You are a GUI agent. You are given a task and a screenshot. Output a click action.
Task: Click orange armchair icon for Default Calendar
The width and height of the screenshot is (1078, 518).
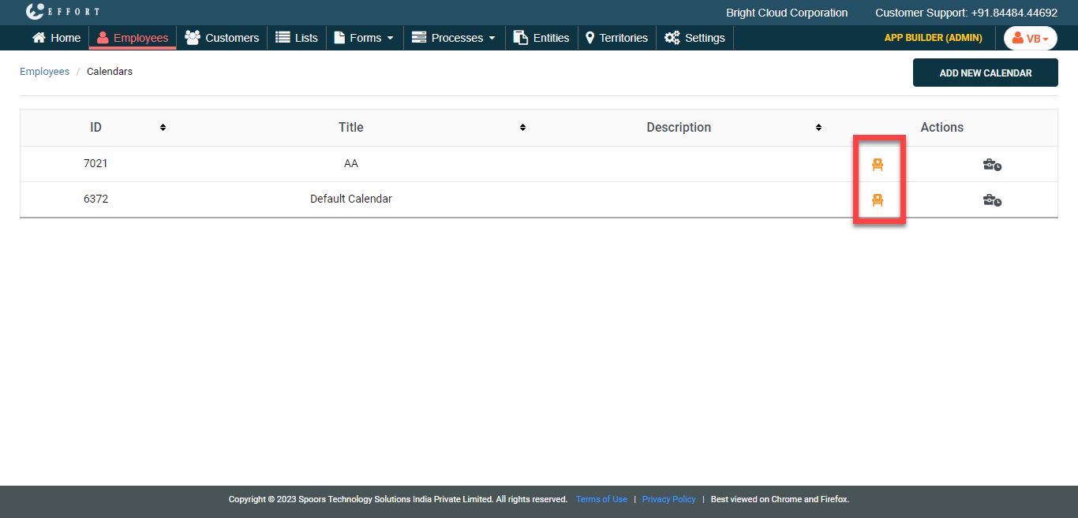(877, 200)
